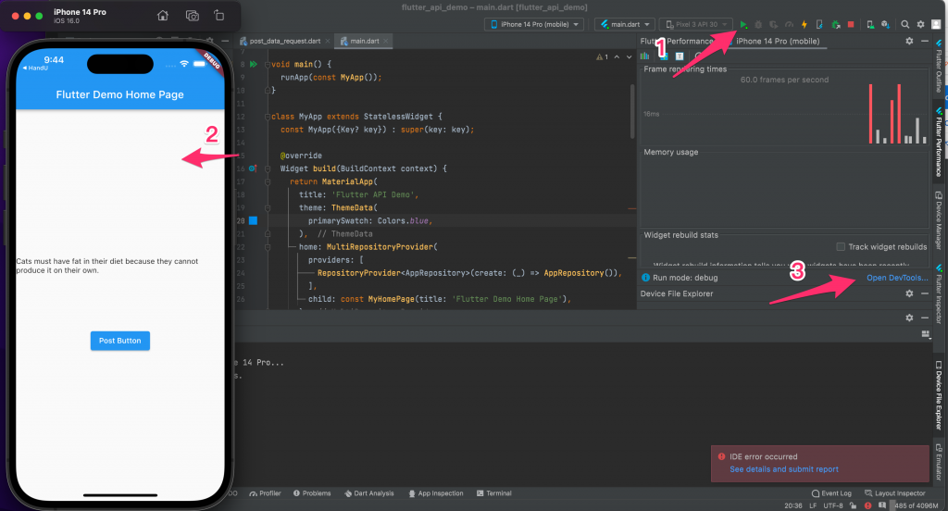Open the Profiler tool window tab
The width and height of the screenshot is (948, 511).
tap(265, 493)
